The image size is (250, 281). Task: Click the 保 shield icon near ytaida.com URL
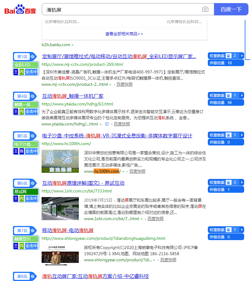[107, 124]
